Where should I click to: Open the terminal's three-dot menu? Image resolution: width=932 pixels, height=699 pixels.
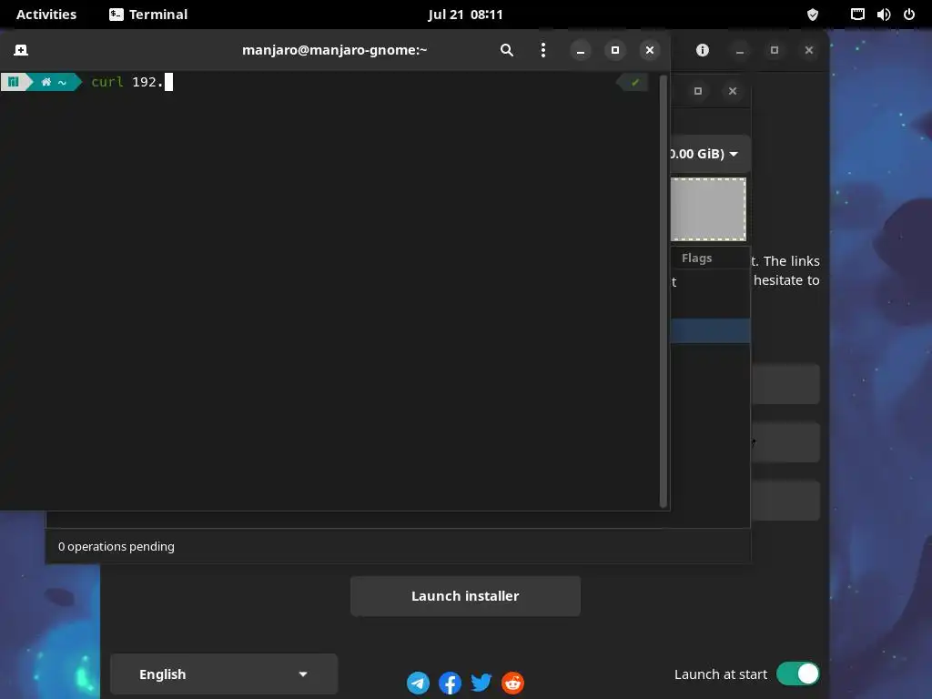coord(542,50)
